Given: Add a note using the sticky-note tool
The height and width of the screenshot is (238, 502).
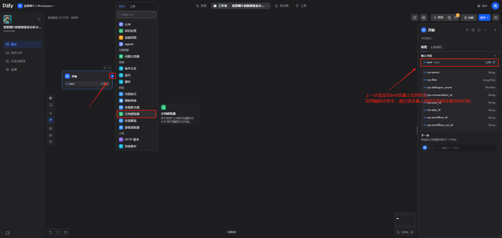Looking at the screenshot, I should pos(50,105).
